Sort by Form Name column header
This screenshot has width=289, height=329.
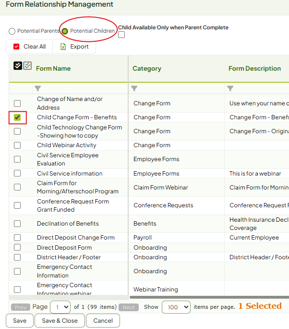coord(53,69)
